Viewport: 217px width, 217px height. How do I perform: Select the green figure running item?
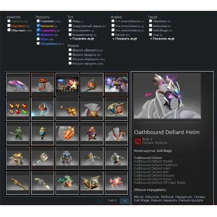(x=116, y=158)
